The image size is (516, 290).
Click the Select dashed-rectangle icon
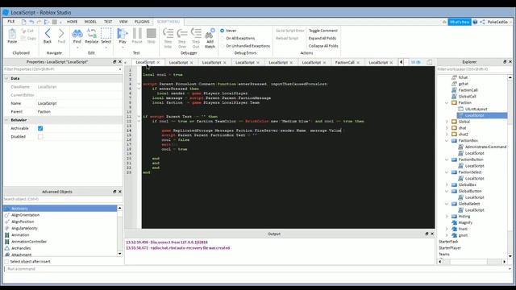(106, 34)
